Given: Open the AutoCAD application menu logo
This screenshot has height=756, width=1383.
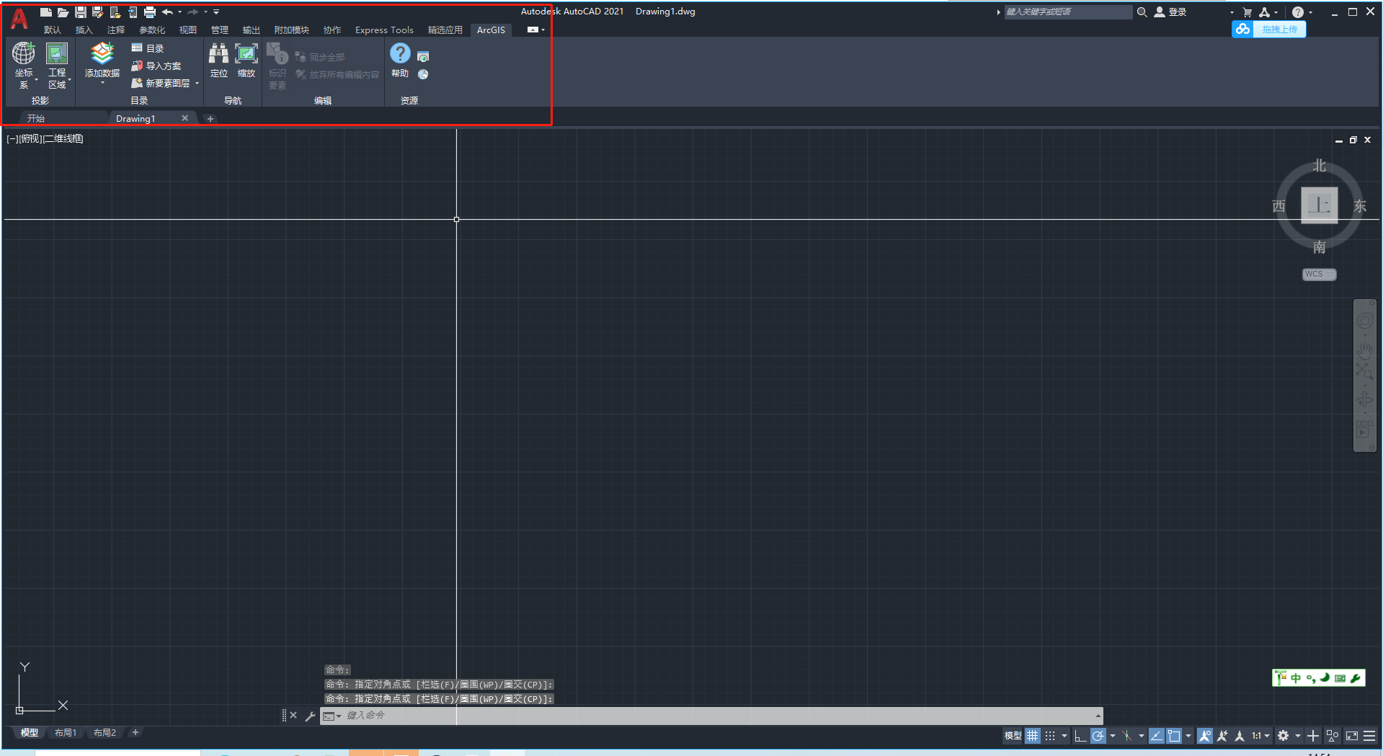Looking at the screenshot, I should pyautogui.click(x=19, y=19).
